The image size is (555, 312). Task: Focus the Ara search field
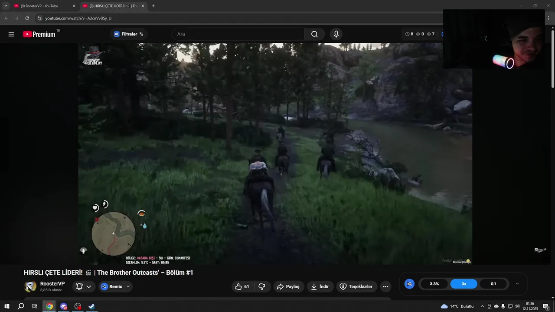pyautogui.click(x=238, y=34)
